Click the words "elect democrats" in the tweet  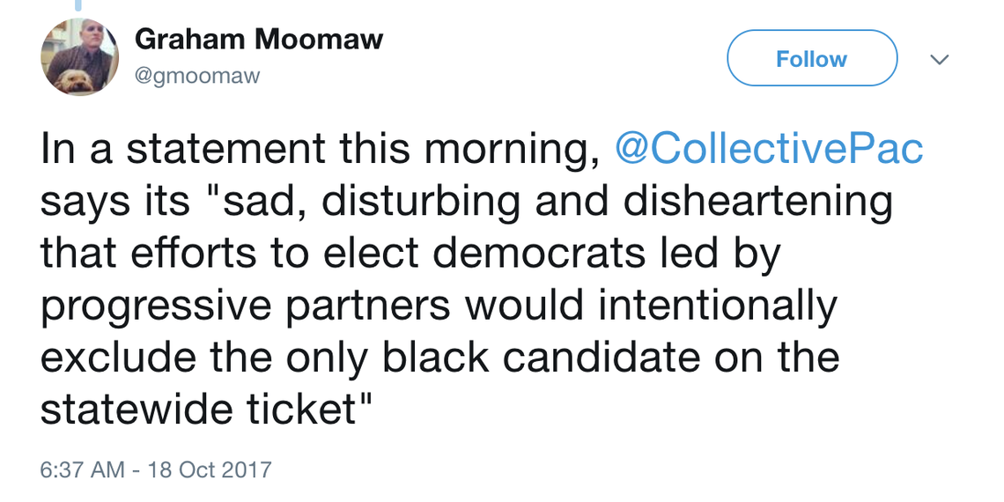[x=484, y=253]
